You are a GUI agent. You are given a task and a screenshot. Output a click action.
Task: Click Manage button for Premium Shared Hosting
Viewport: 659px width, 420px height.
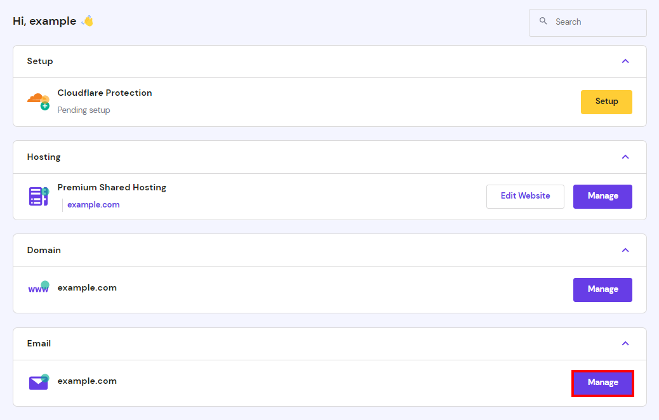(602, 197)
